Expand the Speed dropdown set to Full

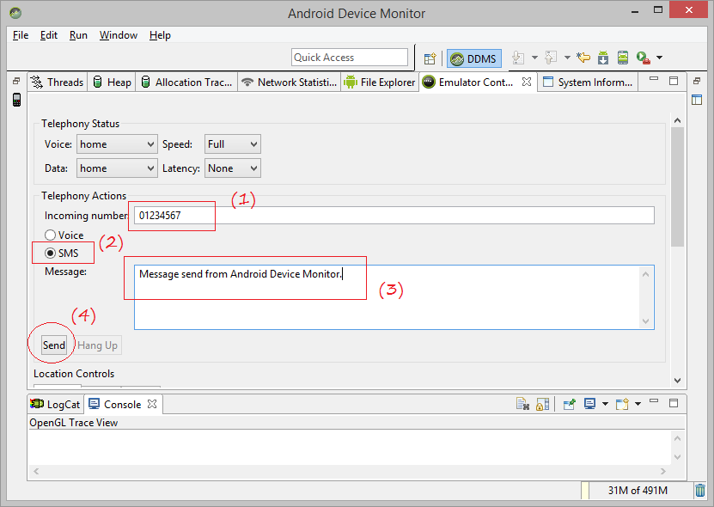coord(232,144)
